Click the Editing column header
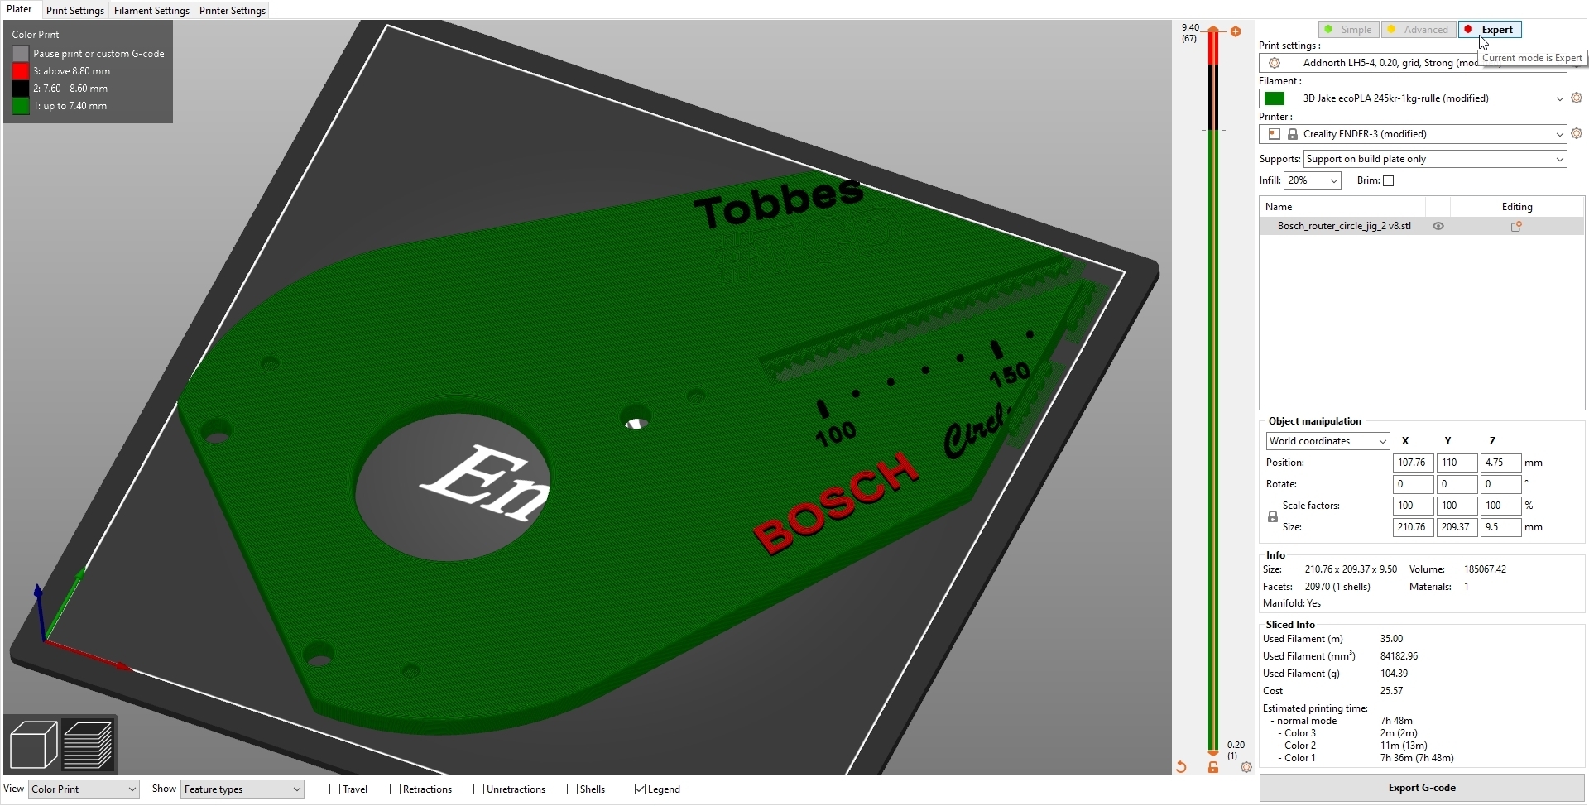The width and height of the screenshot is (1589, 806). click(1517, 207)
